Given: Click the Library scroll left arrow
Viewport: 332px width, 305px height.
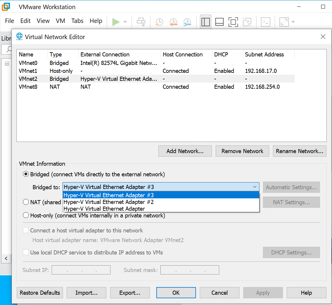Looking at the screenshot, I should coord(6,258).
